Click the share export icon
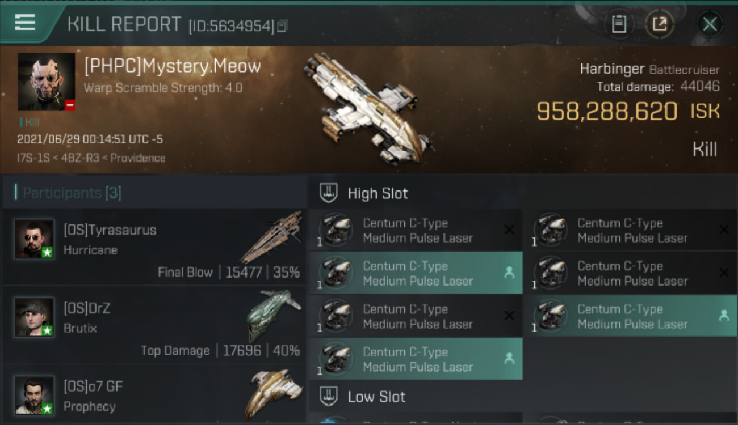The height and width of the screenshot is (425, 738). 660,24
